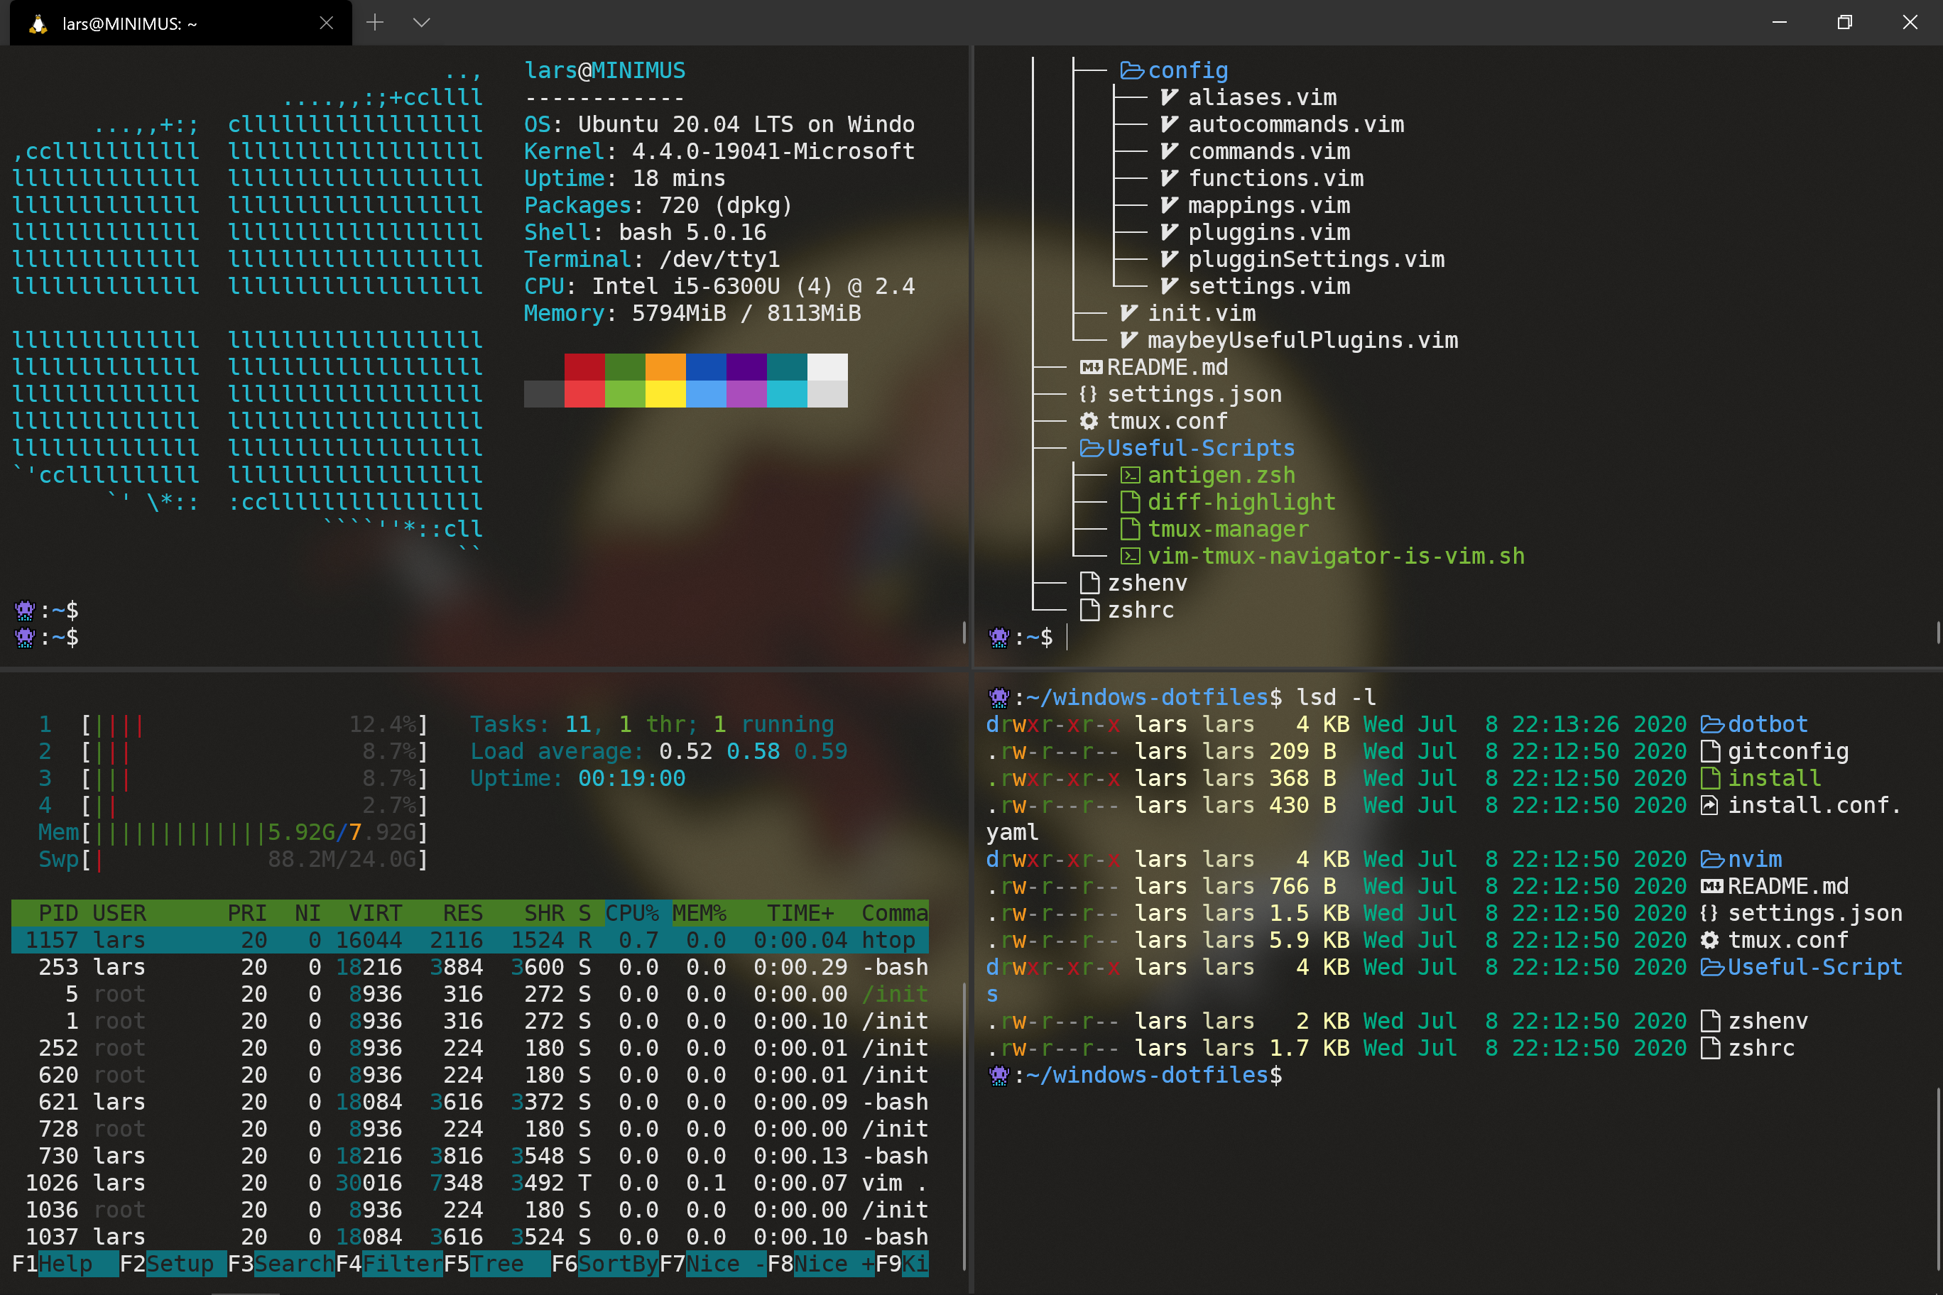Click the file icon beside zshrc in tree
1943x1295 pixels.
click(x=1089, y=611)
